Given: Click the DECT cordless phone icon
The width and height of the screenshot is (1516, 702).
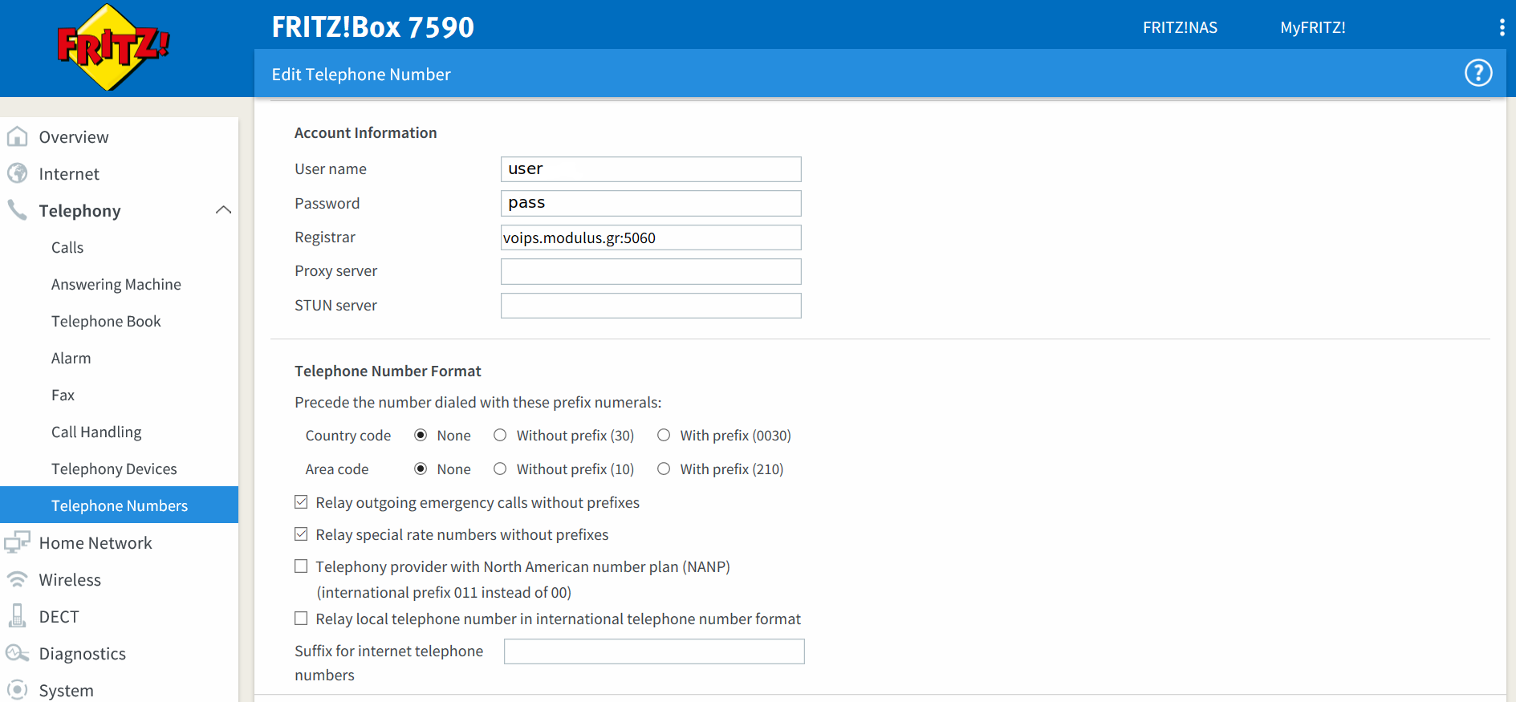Looking at the screenshot, I should pos(17,616).
